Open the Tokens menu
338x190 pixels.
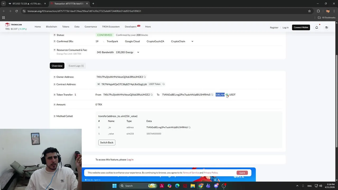coord(66,27)
